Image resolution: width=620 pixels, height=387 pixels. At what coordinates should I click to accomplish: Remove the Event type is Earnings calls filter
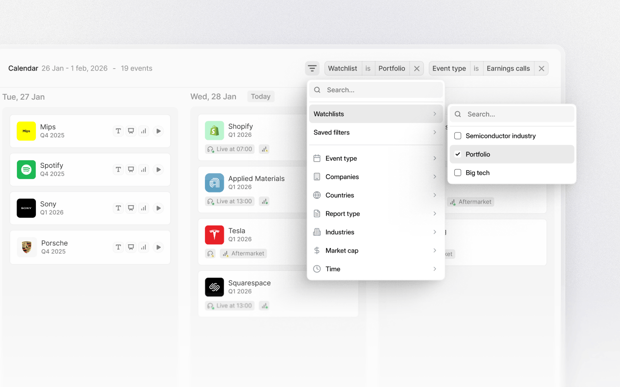pyautogui.click(x=542, y=68)
